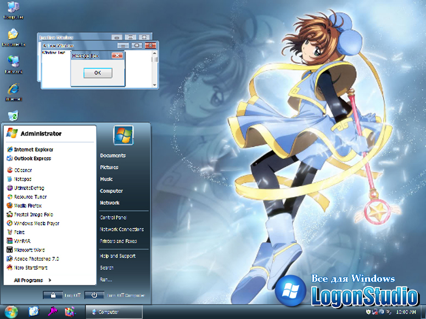Open Pictures in Start menu

click(109, 167)
